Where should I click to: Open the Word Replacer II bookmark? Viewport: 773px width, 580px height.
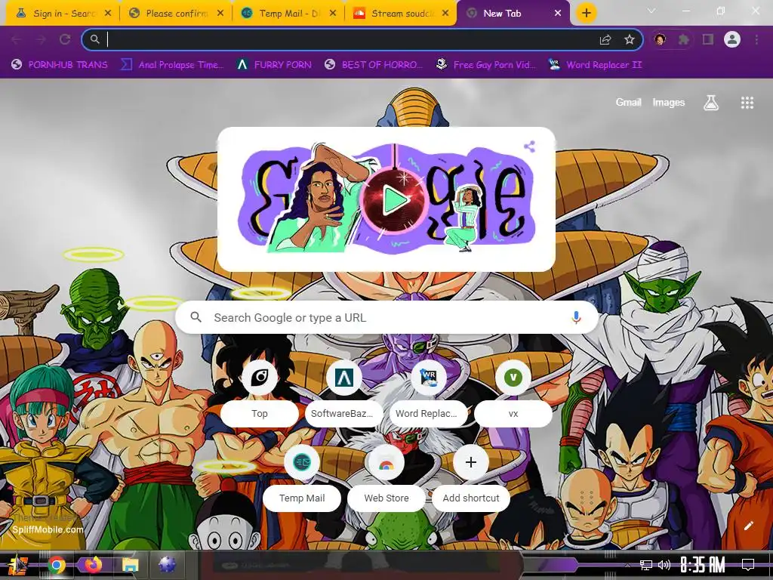click(595, 65)
